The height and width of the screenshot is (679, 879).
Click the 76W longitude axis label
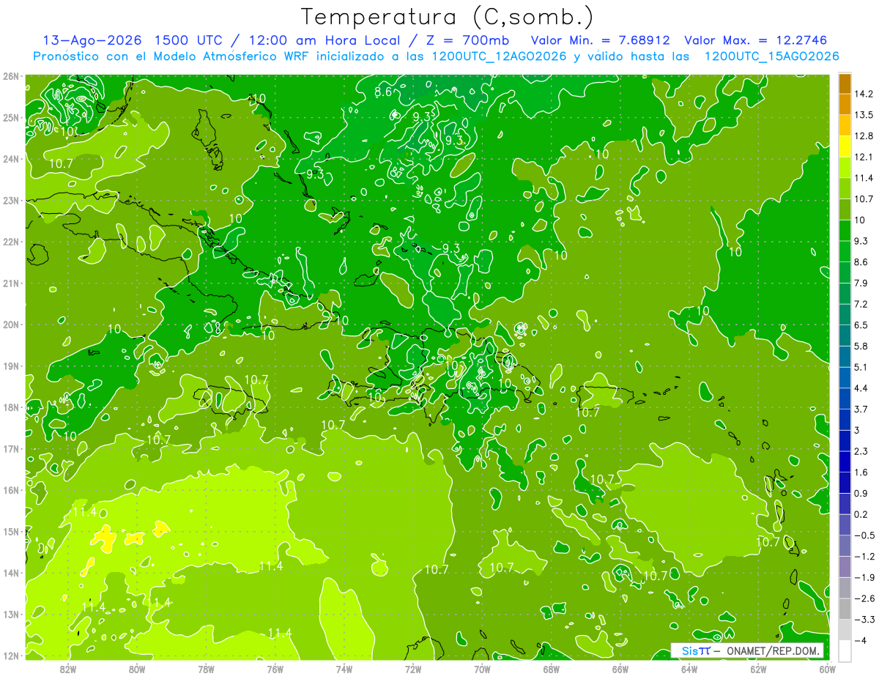click(x=275, y=669)
